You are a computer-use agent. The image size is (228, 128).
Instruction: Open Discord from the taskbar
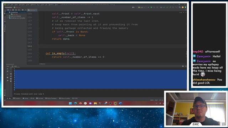tap(90, 103)
